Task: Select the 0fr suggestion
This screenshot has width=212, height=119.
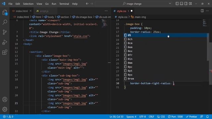Action: (x=166, y=55)
